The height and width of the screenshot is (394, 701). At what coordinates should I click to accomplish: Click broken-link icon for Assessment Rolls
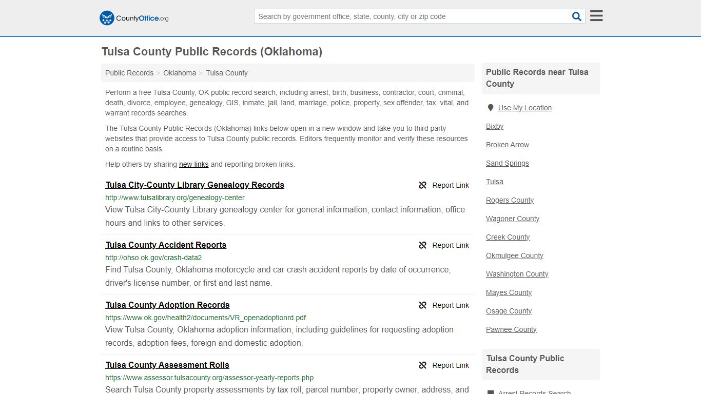(423, 365)
